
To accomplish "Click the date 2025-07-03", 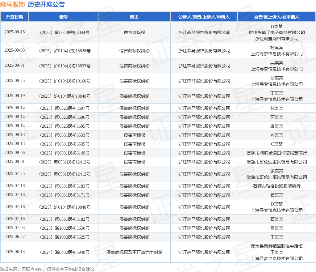I will (x=15, y=227).
